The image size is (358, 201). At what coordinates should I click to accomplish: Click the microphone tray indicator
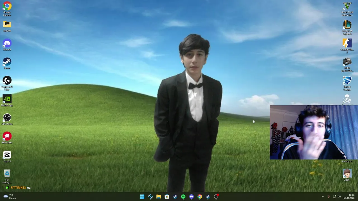coord(329,197)
